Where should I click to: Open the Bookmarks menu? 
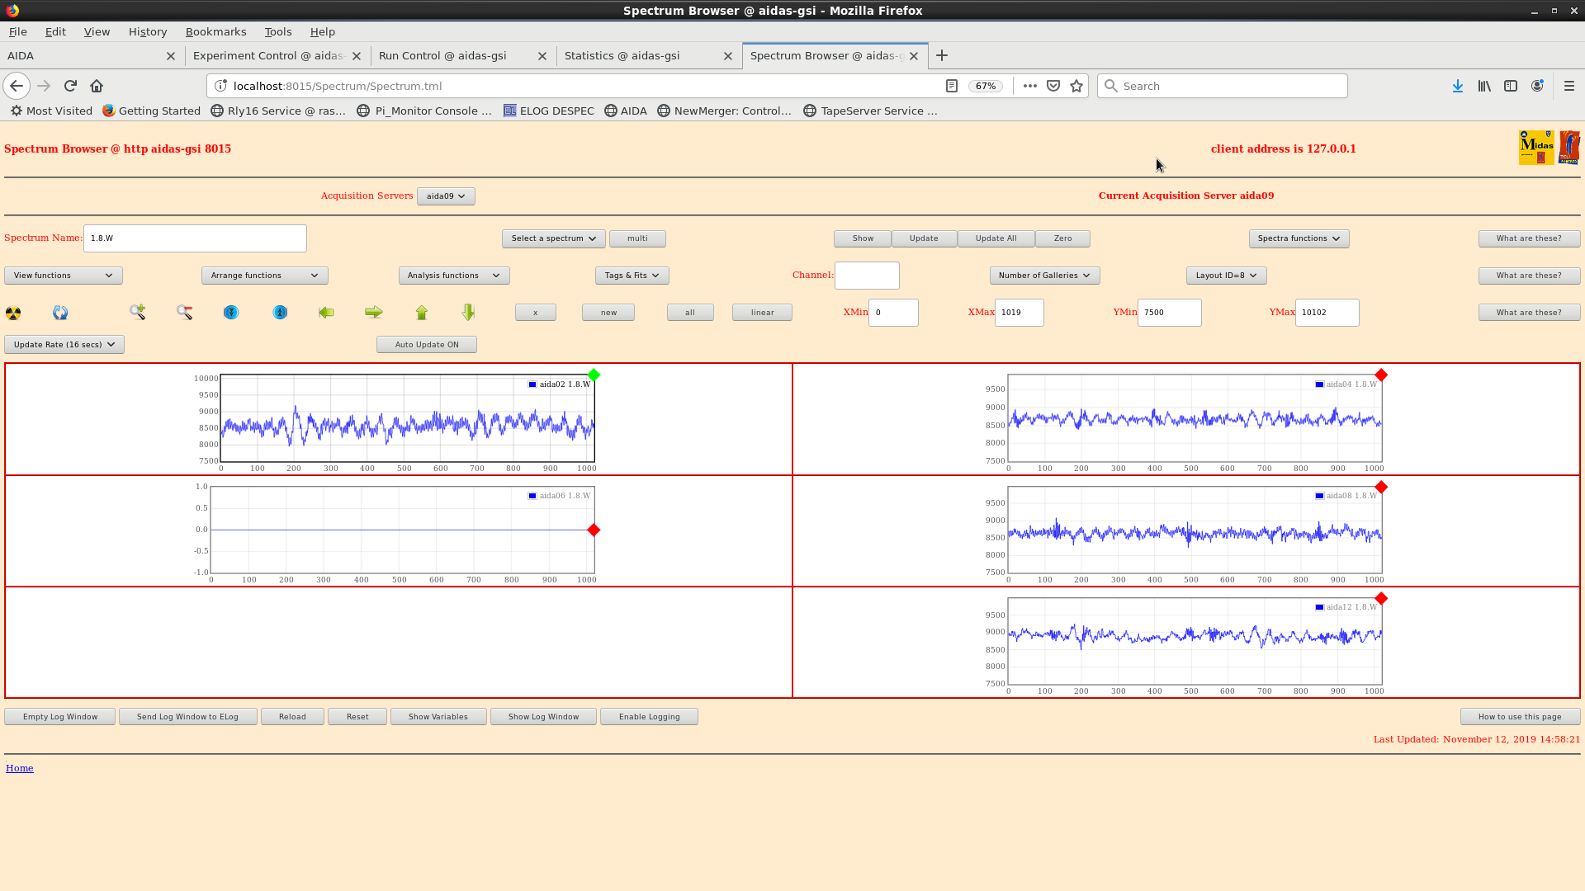pyautogui.click(x=215, y=31)
